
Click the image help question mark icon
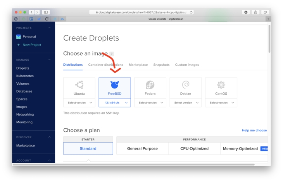pos(112,54)
